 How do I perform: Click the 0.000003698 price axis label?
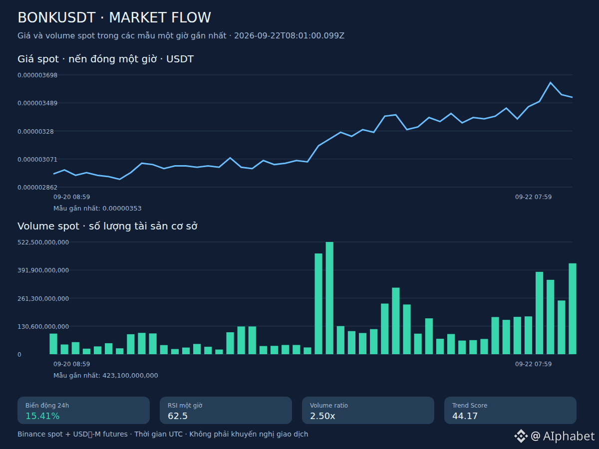[x=37, y=75]
